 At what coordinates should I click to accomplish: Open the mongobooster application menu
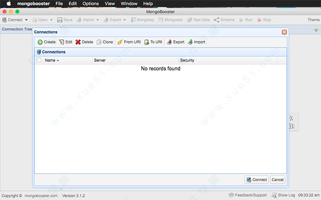click(x=33, y=4)
